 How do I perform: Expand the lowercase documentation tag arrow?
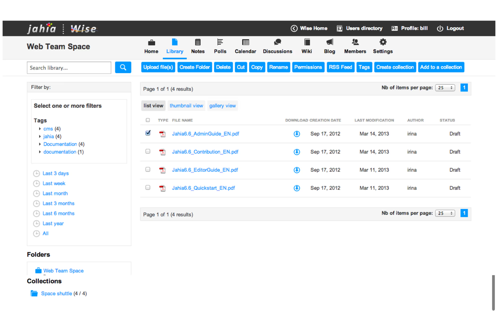40,152
